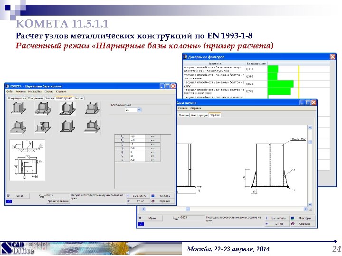Image resolution: width=342 pixels, height=256 pixels.
Task: Click EU flag icon in drawing window
Action: point(141,224)
